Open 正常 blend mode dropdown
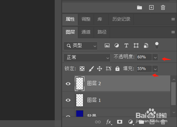This screenshot has width=177, height=127. 87,58
